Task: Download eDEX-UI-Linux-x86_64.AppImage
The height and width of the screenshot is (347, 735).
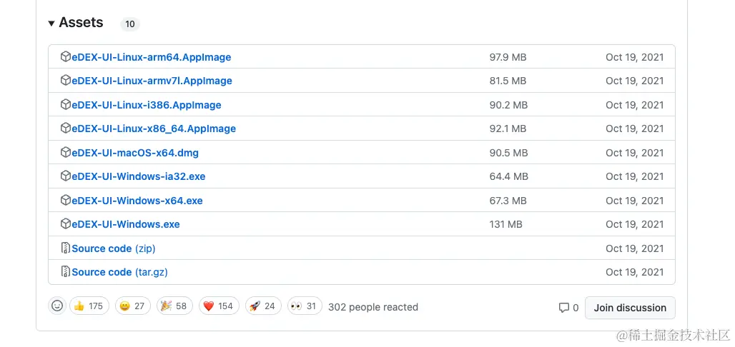Action: 154,129
